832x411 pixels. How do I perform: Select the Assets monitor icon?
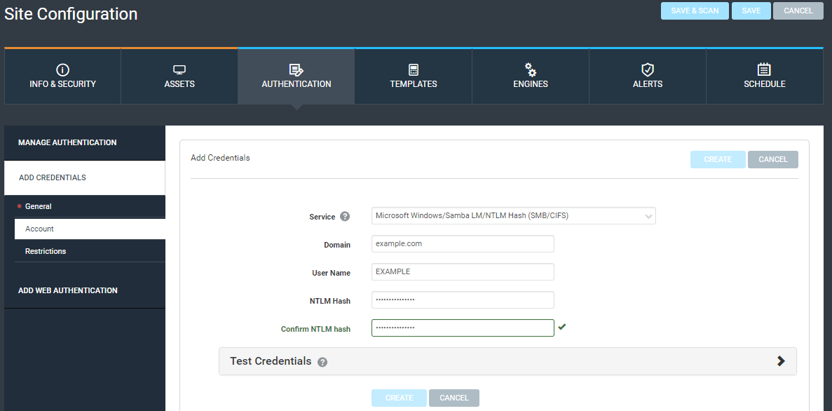pyautogui.click(x=179, y=69)
